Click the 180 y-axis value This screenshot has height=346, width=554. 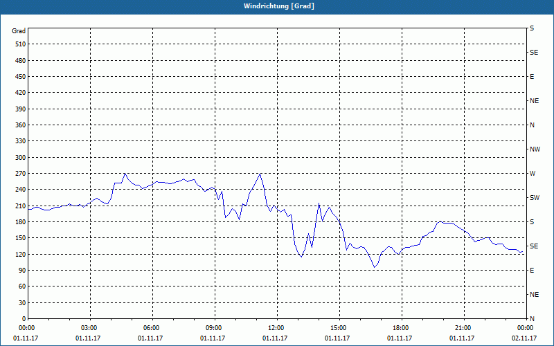coord(21,222)
